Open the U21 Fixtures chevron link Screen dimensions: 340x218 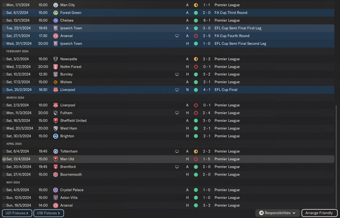click(x=17, y=213)
